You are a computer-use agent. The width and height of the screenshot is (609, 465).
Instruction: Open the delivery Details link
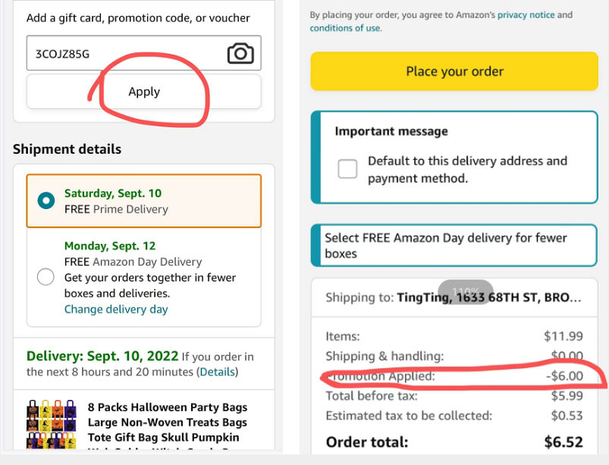(x=217, y=372)
